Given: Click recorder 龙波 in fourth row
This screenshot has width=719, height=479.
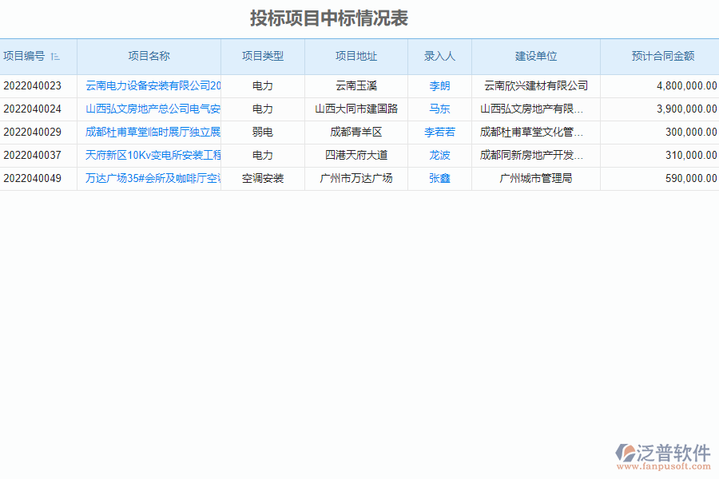Looking at the screenshot, I should pos(439,155).
